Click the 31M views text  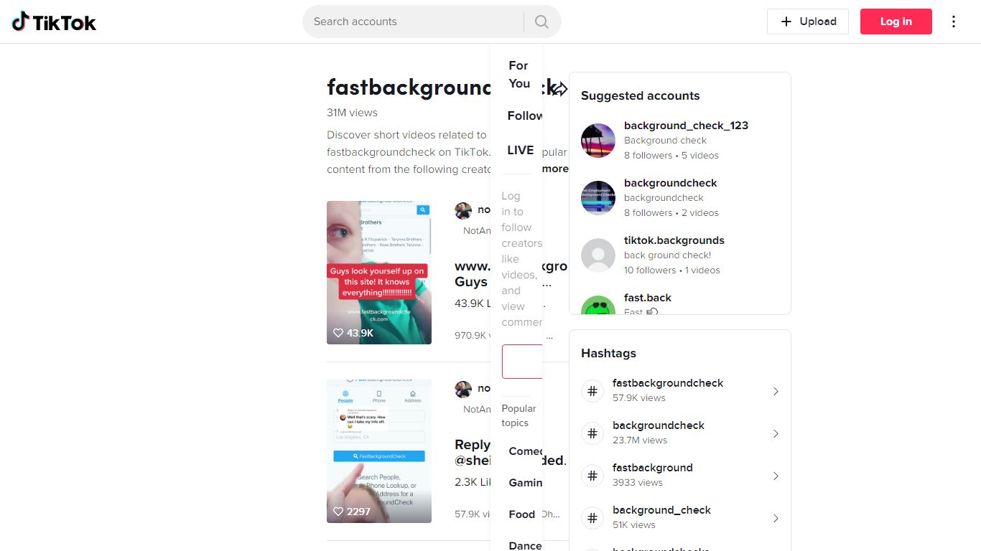click(352, 113)
